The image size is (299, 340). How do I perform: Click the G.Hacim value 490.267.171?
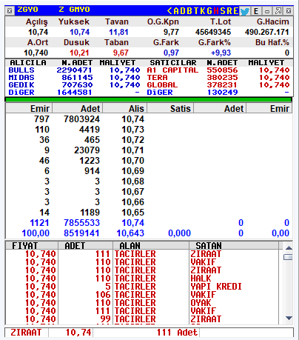267,32
